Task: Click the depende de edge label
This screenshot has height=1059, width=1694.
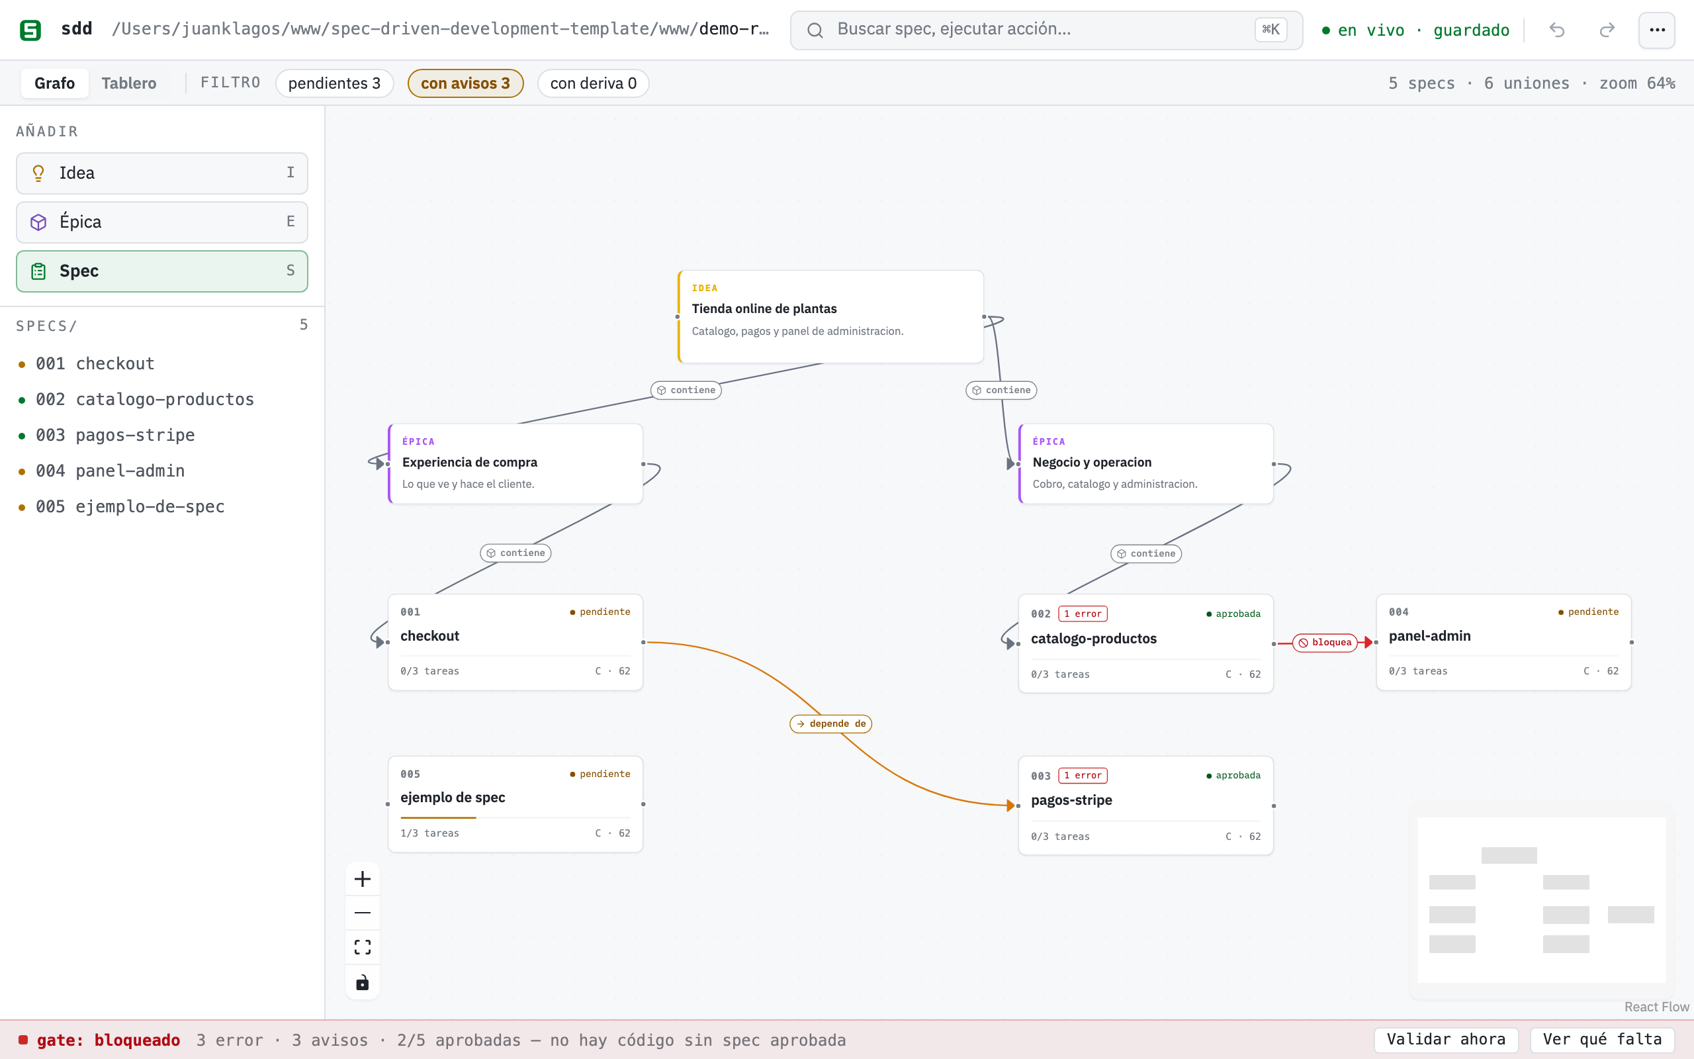Action: [831, 723]
